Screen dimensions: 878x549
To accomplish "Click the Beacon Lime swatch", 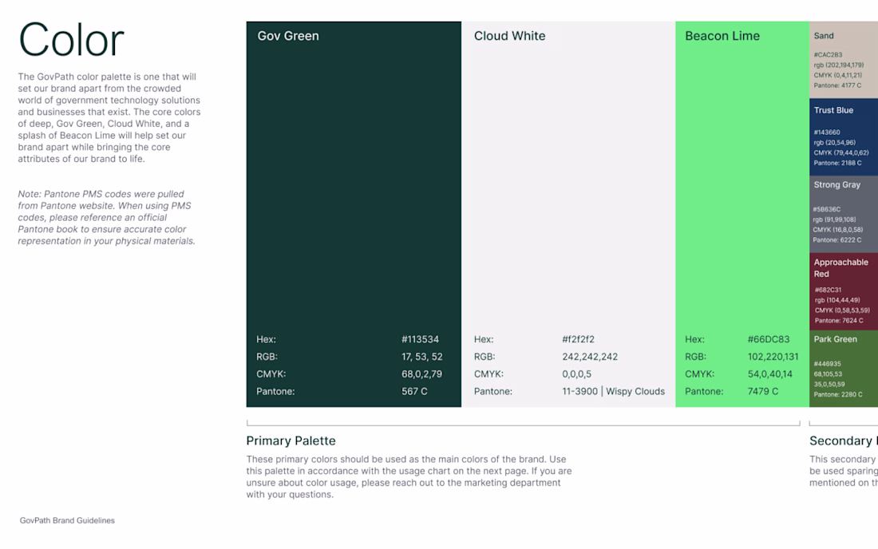I will click(742, 214).
